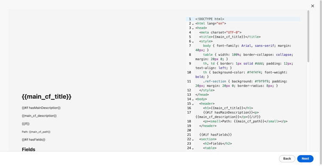
Task: Click the body font-family CSS rule line
Action: 243,48
